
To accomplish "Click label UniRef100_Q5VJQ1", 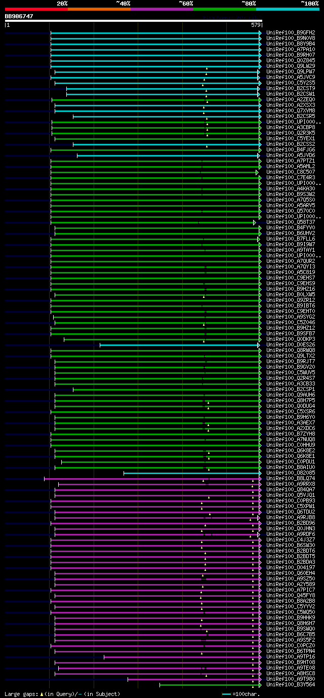I will (x=291, y=495).
